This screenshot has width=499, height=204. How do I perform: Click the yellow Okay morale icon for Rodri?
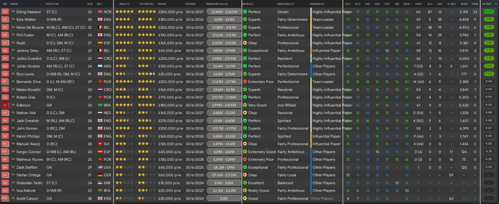click(x=245, y=43)
